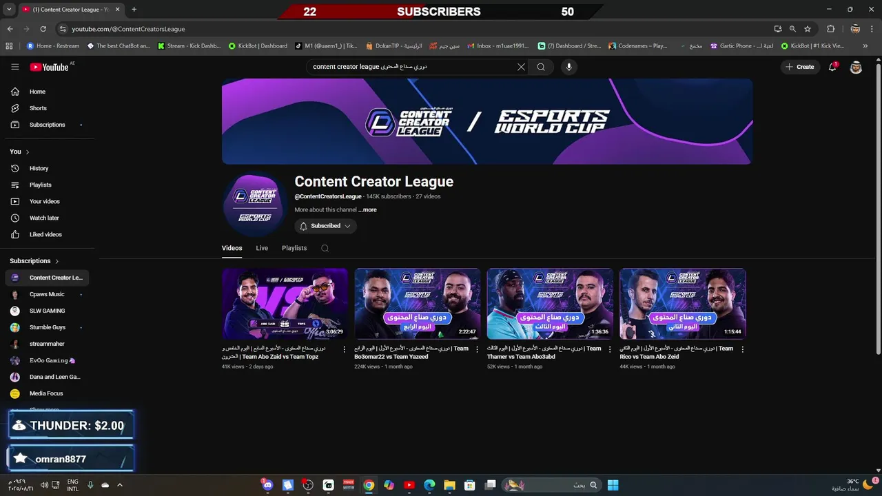Open options menu for Thamer vs Abo3abd video

[x=610, y=349]
